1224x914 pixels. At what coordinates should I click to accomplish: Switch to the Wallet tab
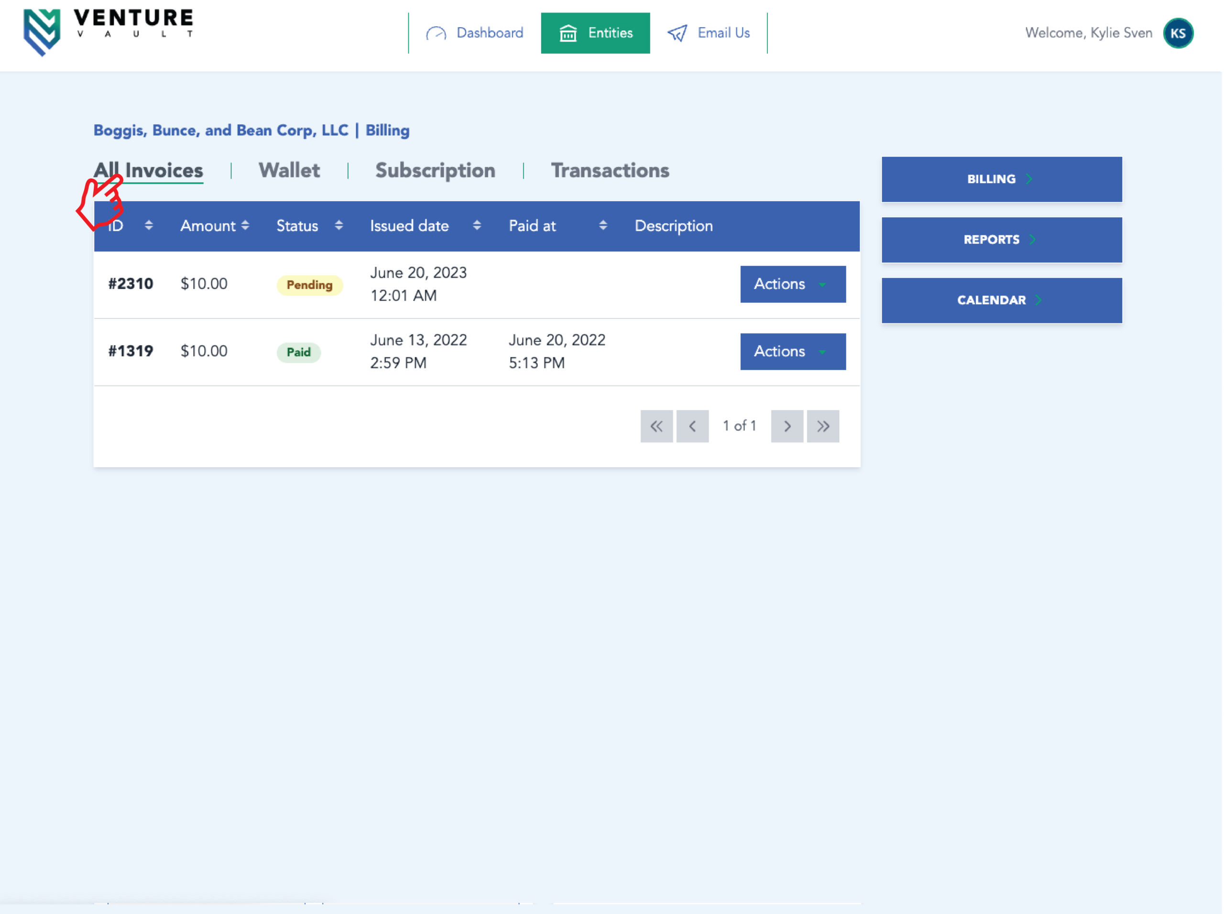(289, 170)
